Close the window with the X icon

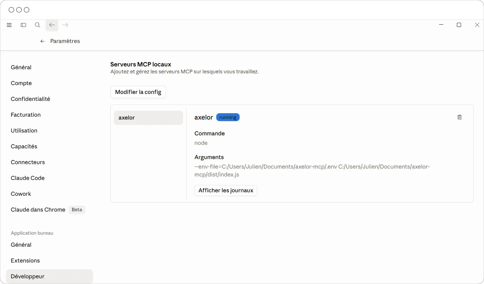tap(477, 25)
